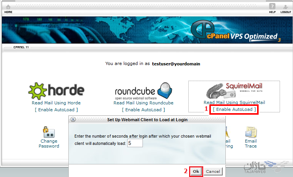This screenshot has height=177, width=293.
Task: Click Read Mail Using Horde link
Action: pyautogui.click(x=56, y=103)
